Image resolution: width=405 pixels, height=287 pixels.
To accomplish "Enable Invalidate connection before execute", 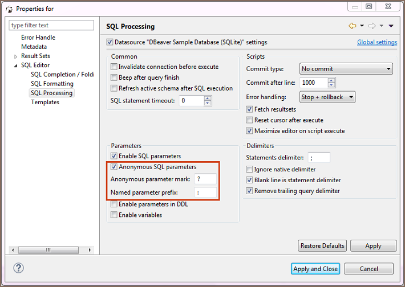I will pyautogui.click(x=114, y=67).
